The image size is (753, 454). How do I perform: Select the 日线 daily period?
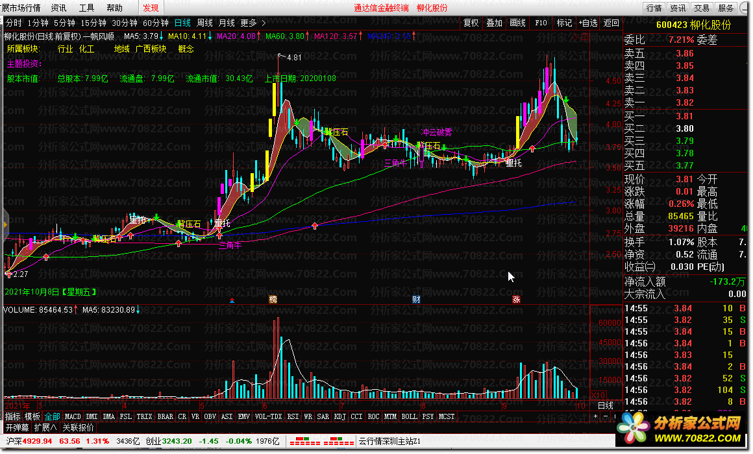[182, 23]
